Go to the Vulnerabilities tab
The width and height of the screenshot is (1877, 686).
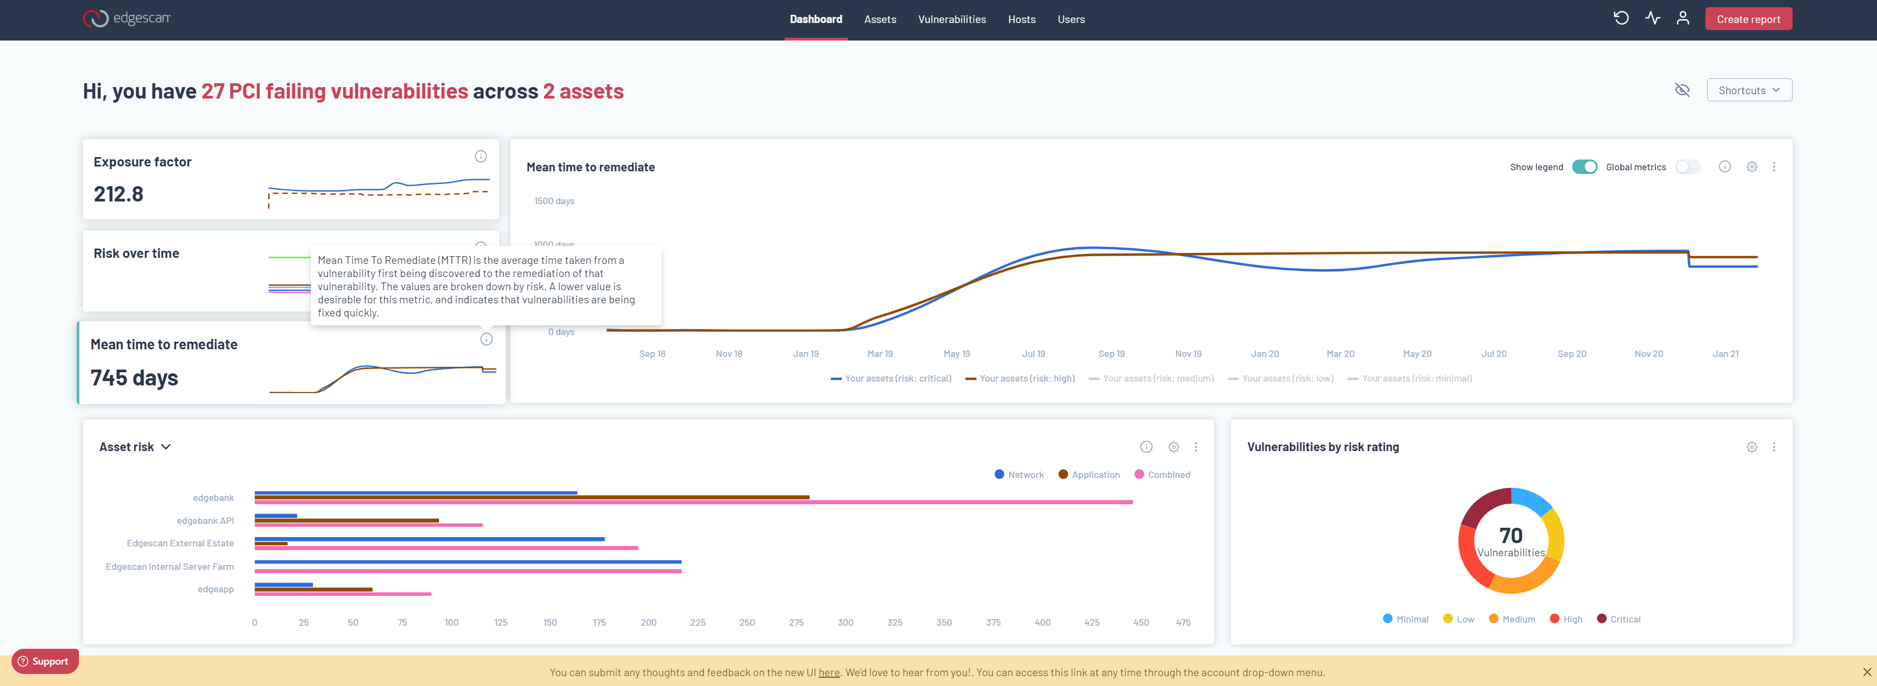tap(951, 20)
